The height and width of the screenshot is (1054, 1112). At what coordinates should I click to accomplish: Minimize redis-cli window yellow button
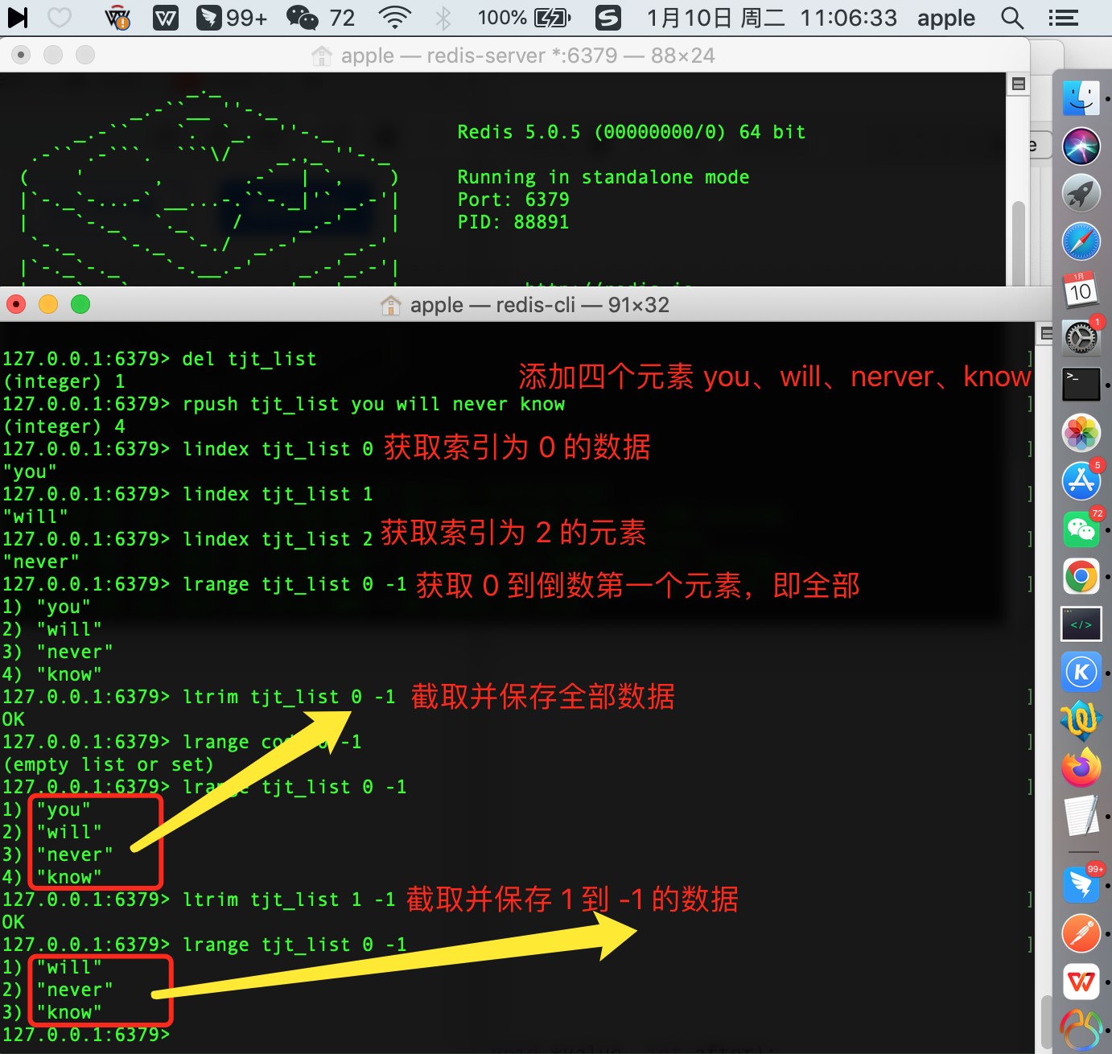click(48, 304)
